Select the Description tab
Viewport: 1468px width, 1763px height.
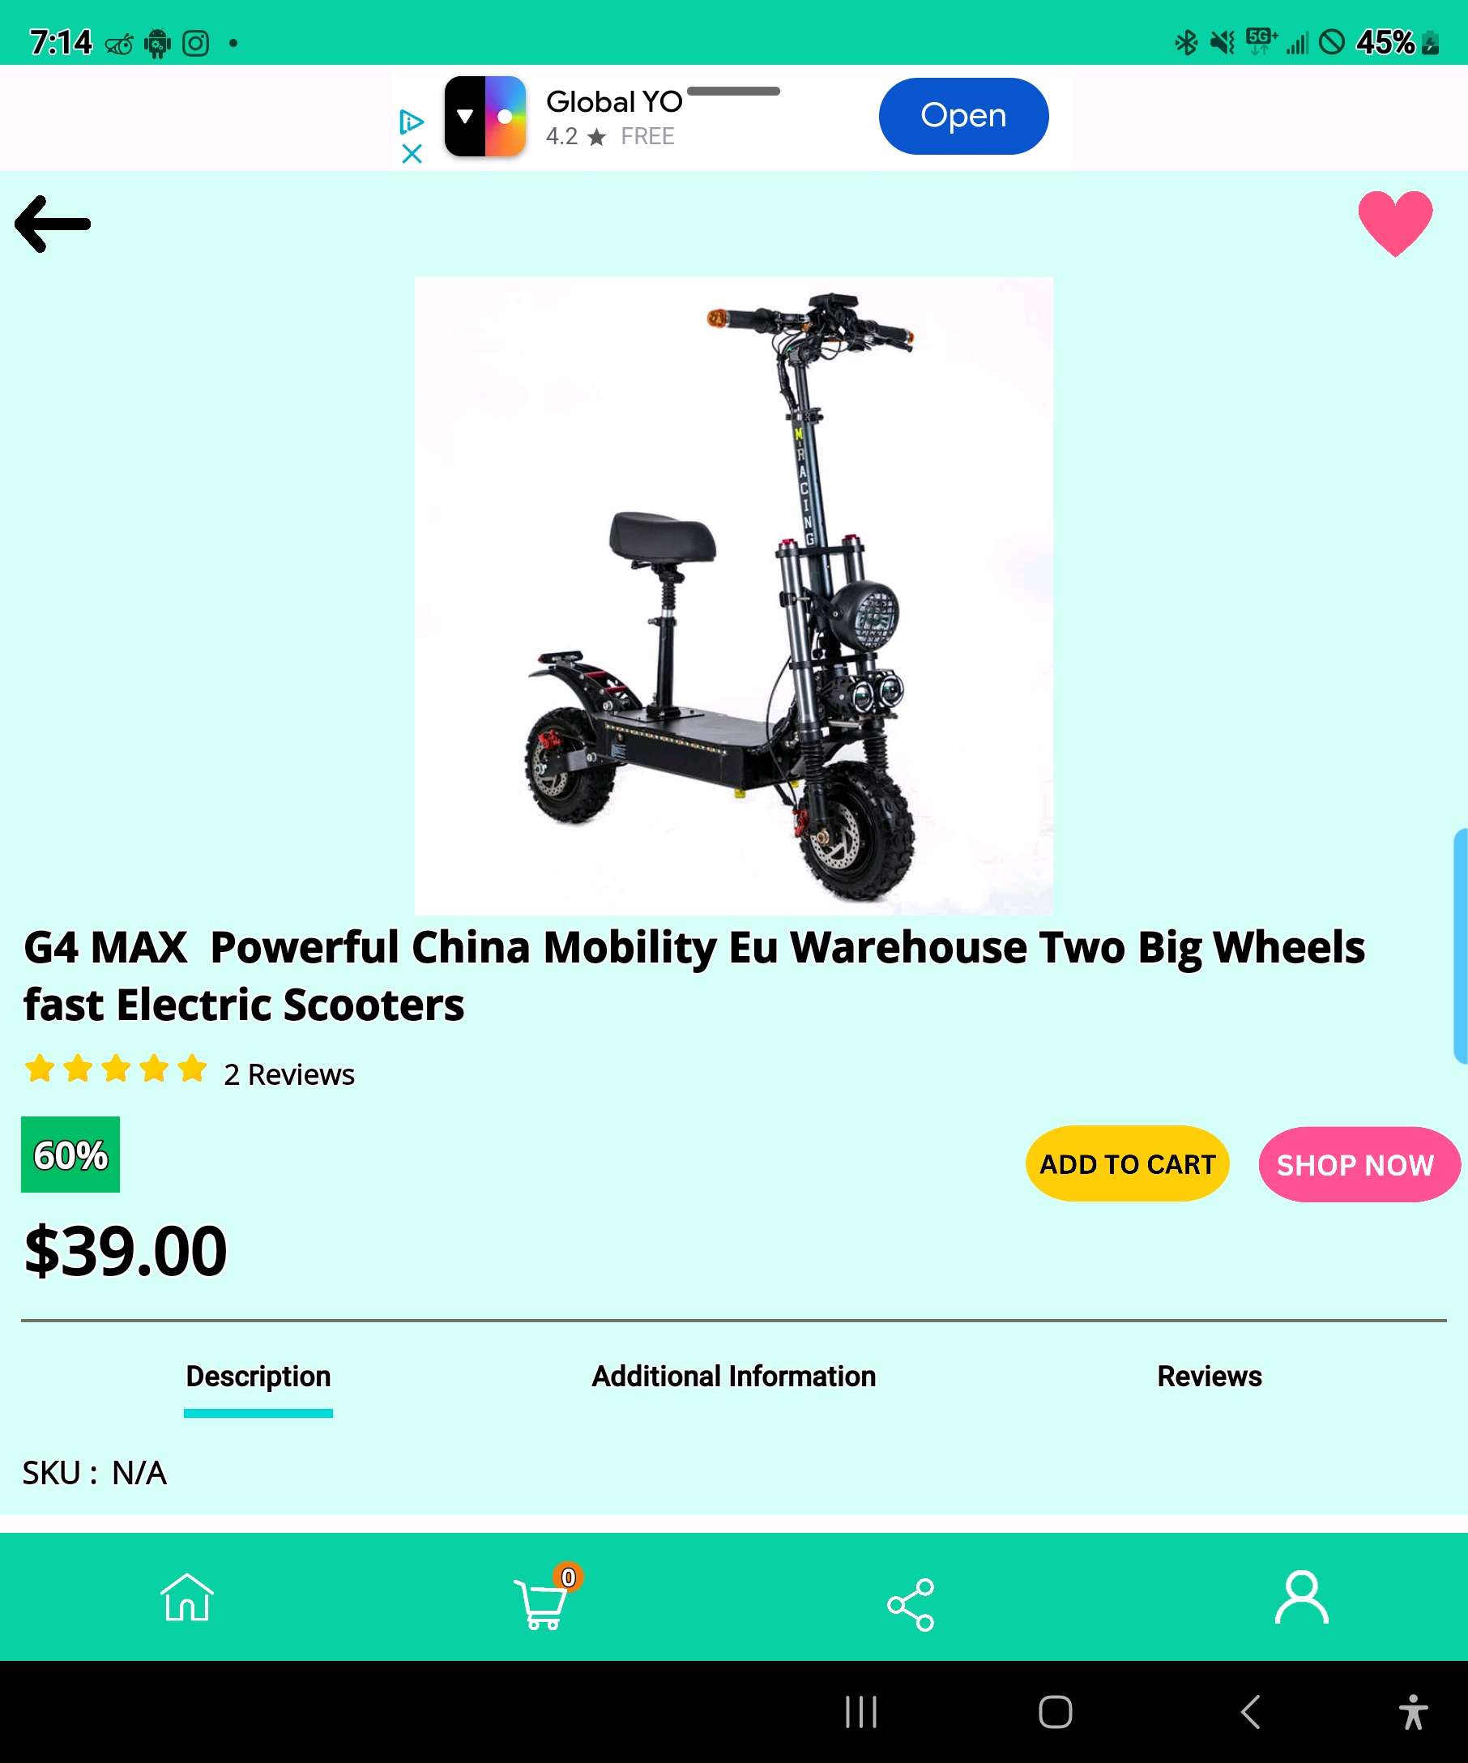pyautogui.click(x=258, y=1377)
